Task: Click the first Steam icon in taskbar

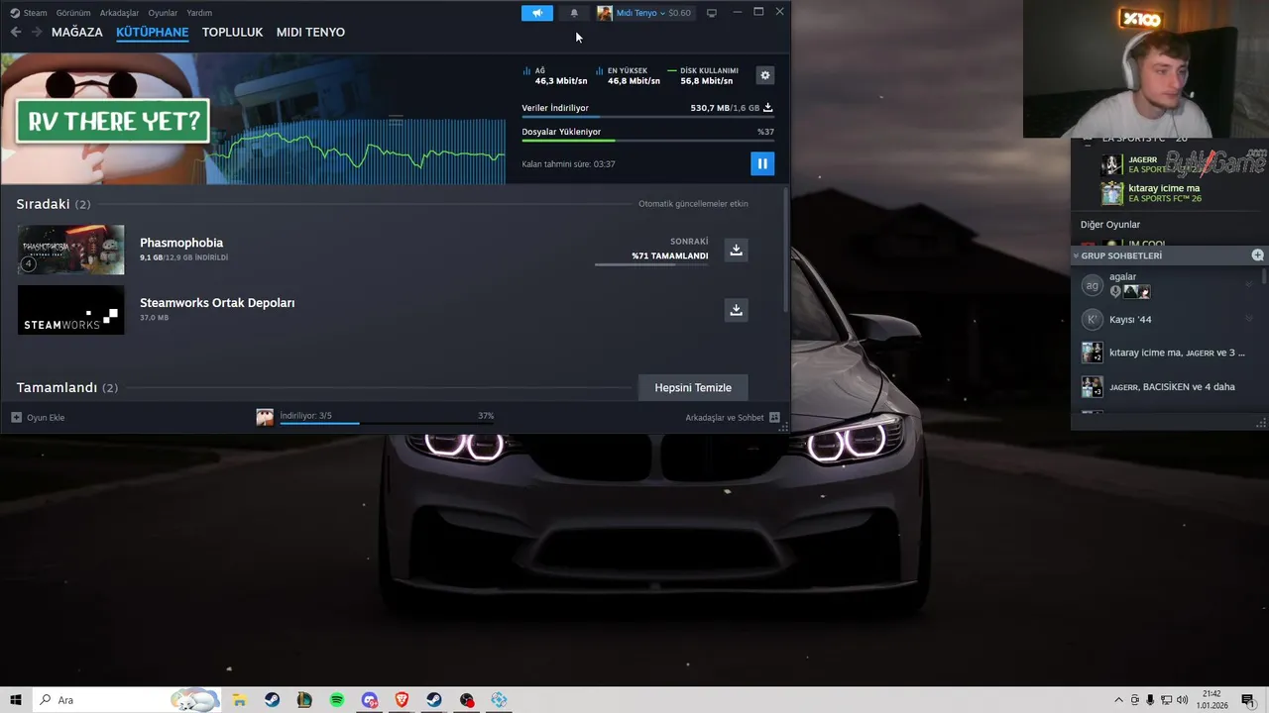Action: coord(272,700)
